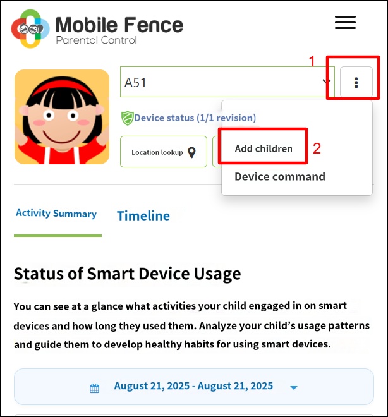This screenshot has width=388, height=417.
Task: Click the chevron on the A51 selector
Action: click(x=326, y=82)
